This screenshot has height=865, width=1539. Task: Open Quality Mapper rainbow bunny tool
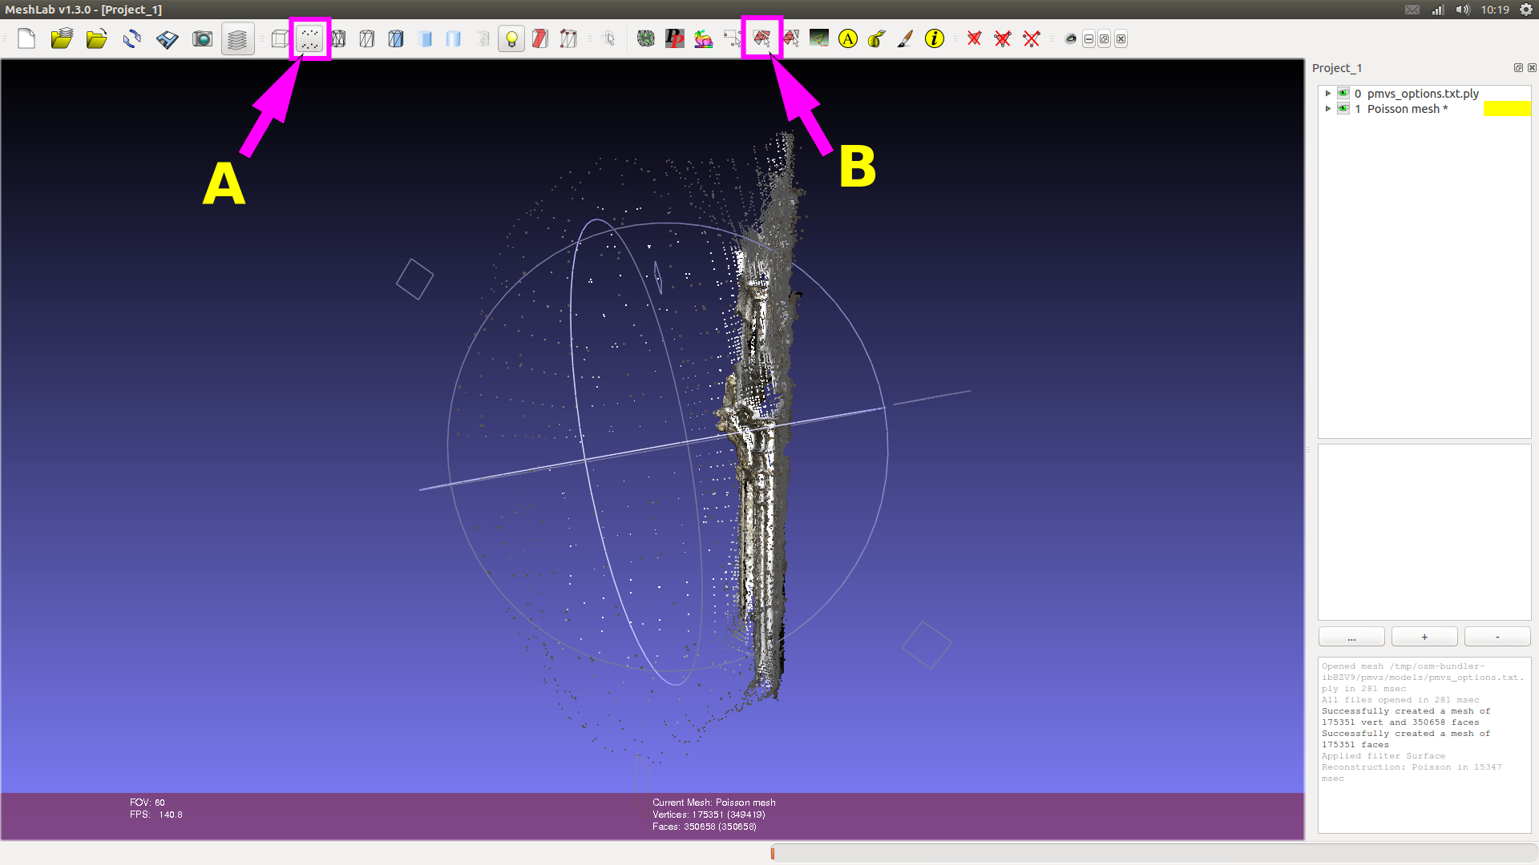pyautogui.click(x=704, y=38)
